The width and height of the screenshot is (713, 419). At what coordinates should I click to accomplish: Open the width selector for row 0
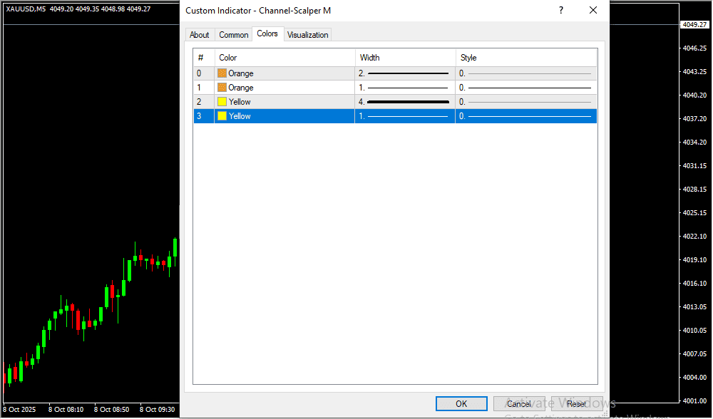[x=404, y=73]
